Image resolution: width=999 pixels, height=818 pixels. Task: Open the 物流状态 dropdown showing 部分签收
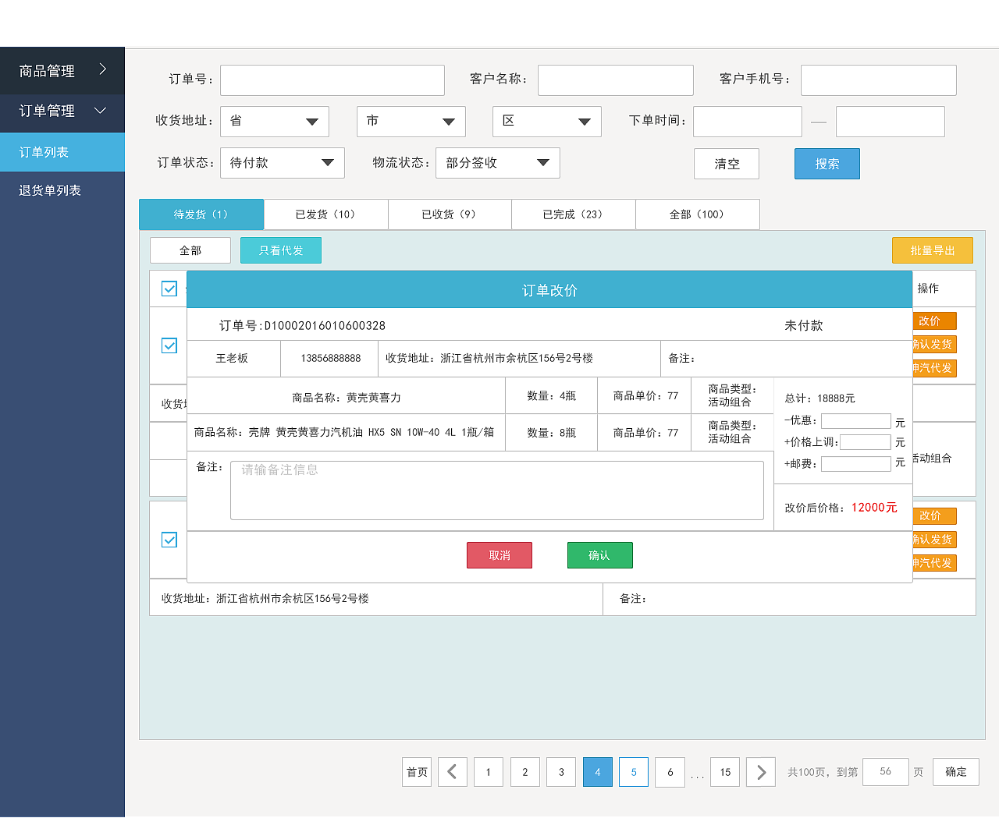pyautogui.click(x=498, y=163)
